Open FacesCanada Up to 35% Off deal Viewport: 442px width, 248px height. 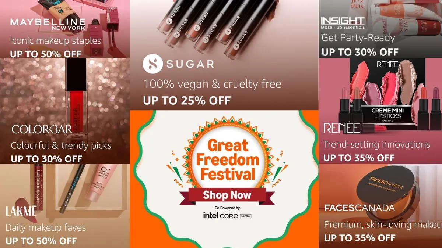coord(360,238)
